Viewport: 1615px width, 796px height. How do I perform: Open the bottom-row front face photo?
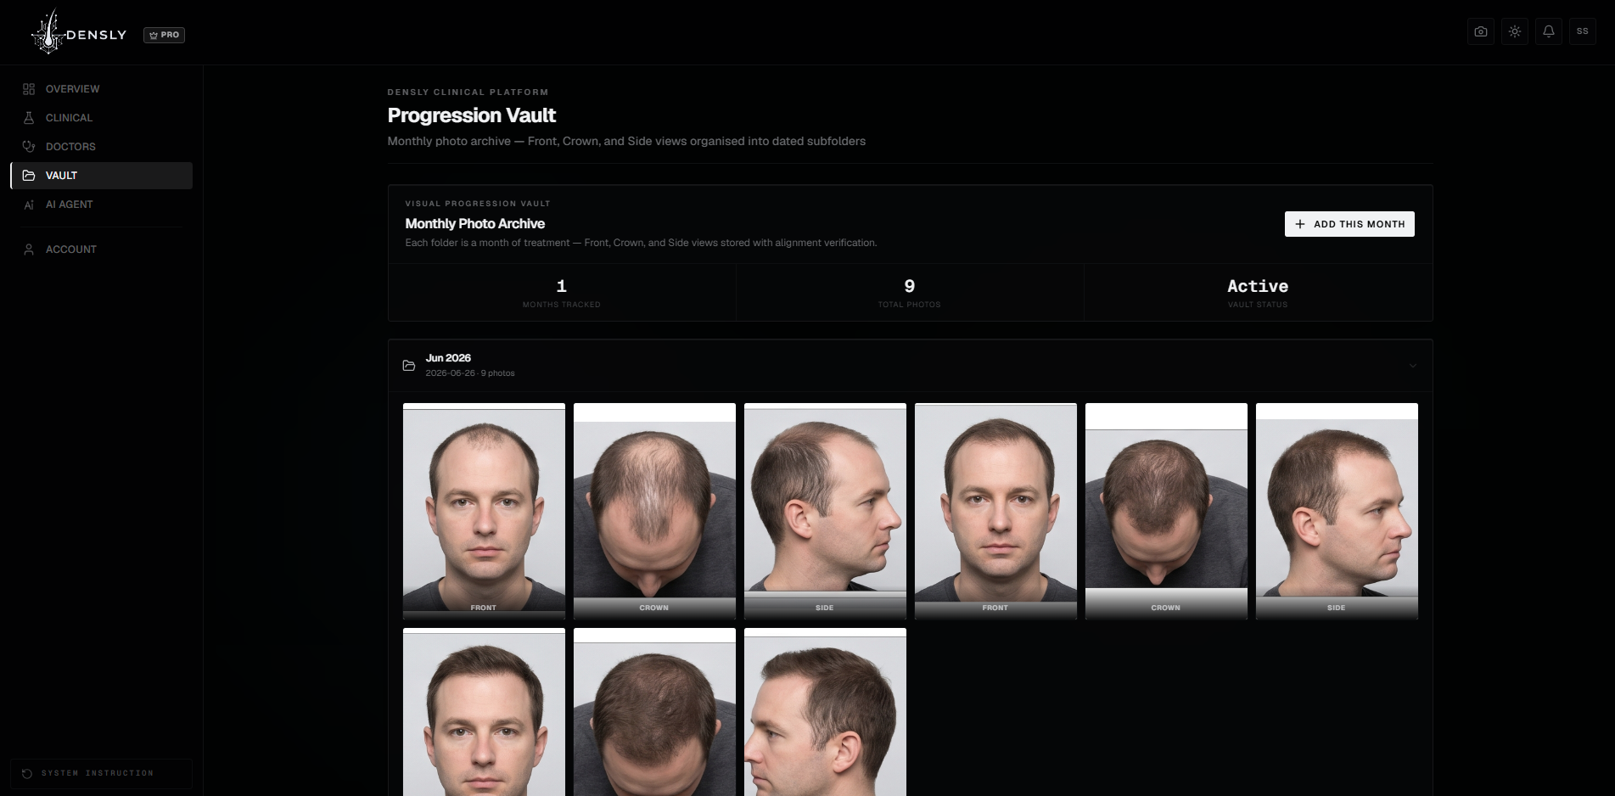point(484,712)
